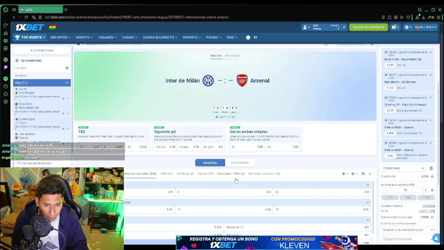
Task: Select the Información tab beside Apuestas
Action: [240, 162]
